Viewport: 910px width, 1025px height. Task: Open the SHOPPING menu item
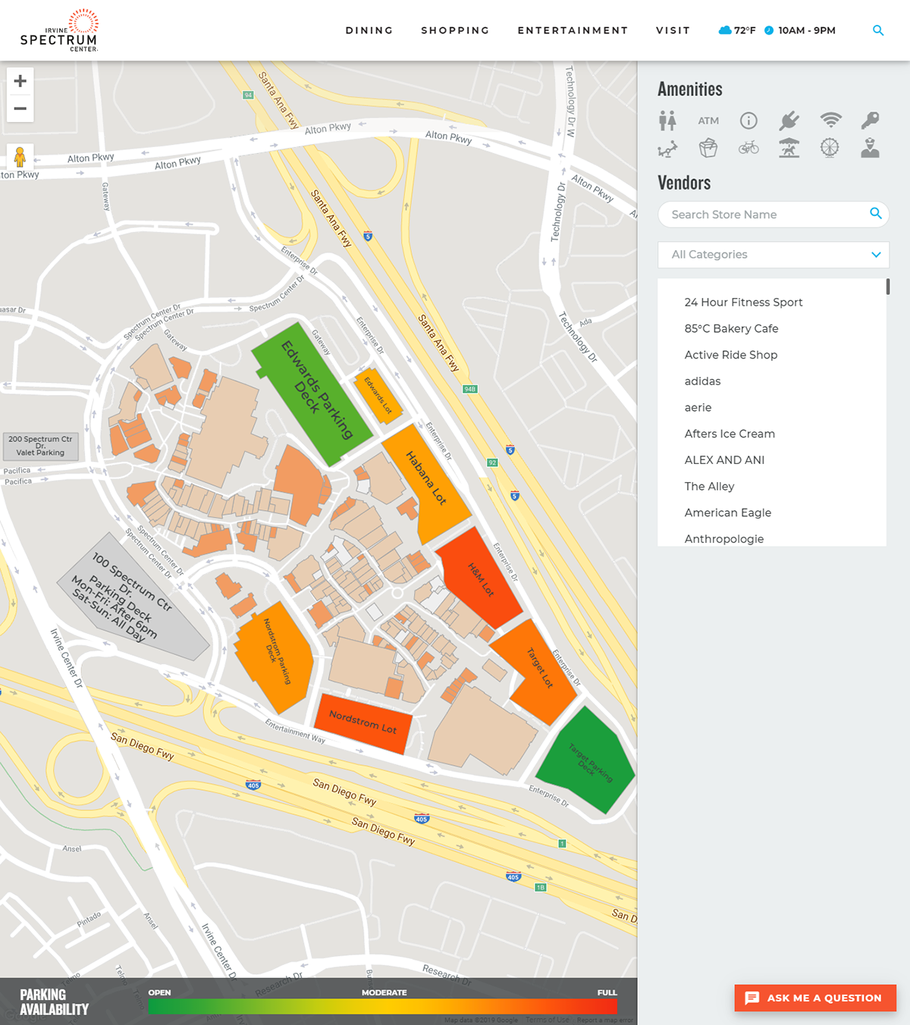455,30
